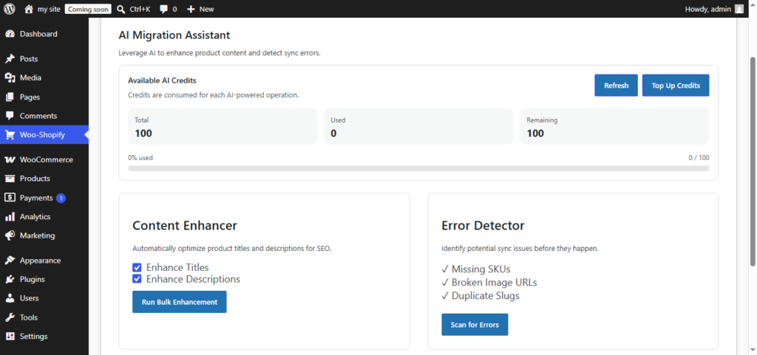
Task: Click the AI credits usage progress bar
Action: (x=418, y=168)
